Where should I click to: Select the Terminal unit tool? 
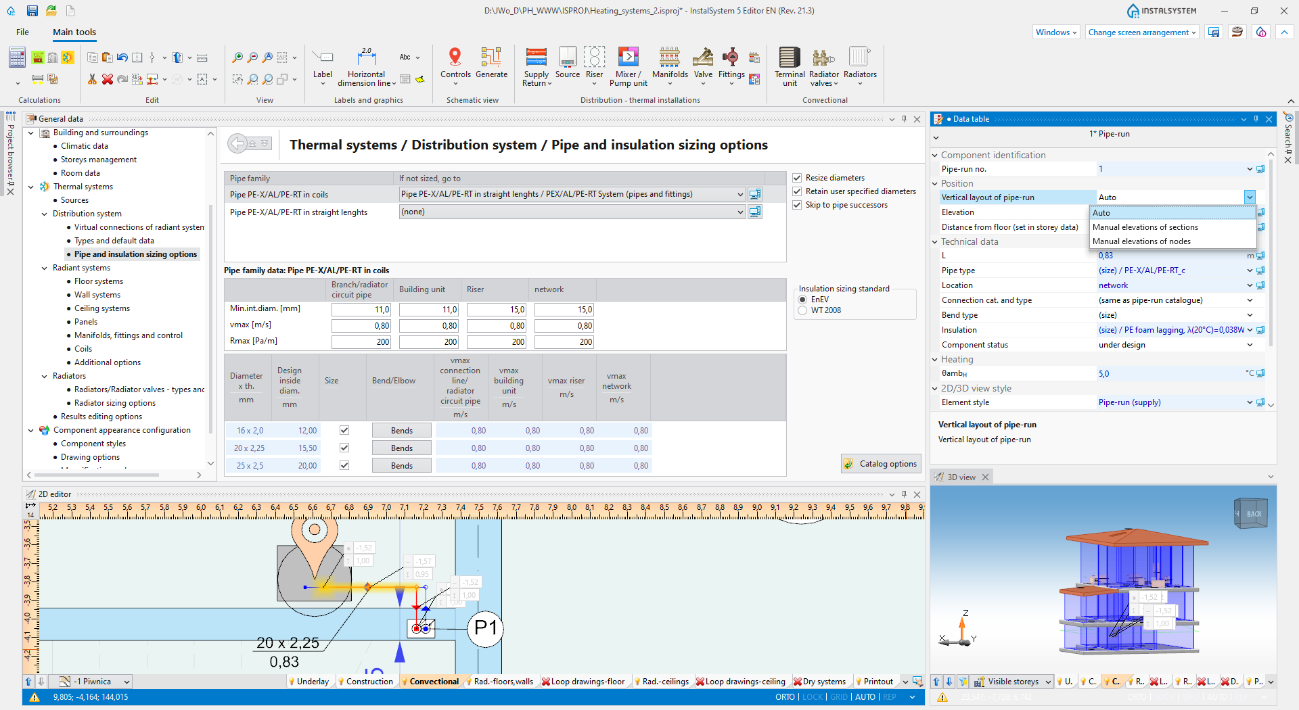pyautogui.click(x=790, y=66)
